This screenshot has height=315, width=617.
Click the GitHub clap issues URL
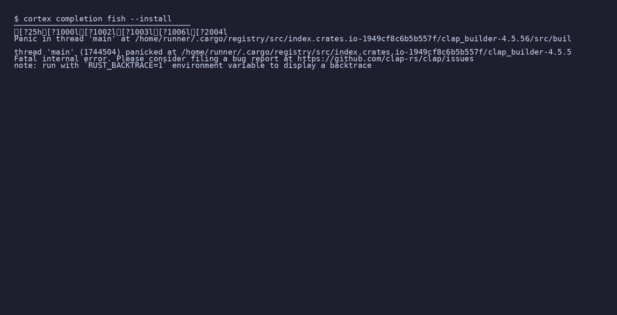click(x=385, y=59)
